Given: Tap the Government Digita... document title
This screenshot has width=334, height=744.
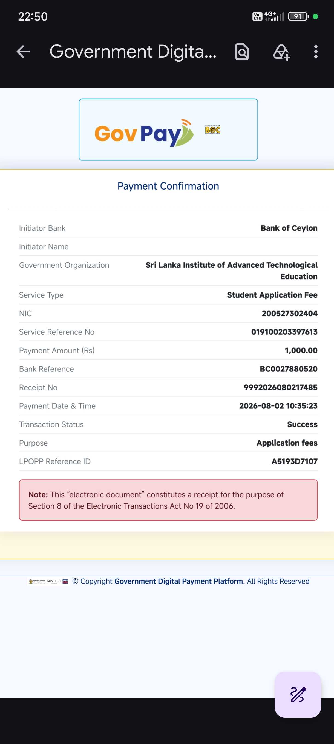Looking at the screenshot, I should coord(133,52).
